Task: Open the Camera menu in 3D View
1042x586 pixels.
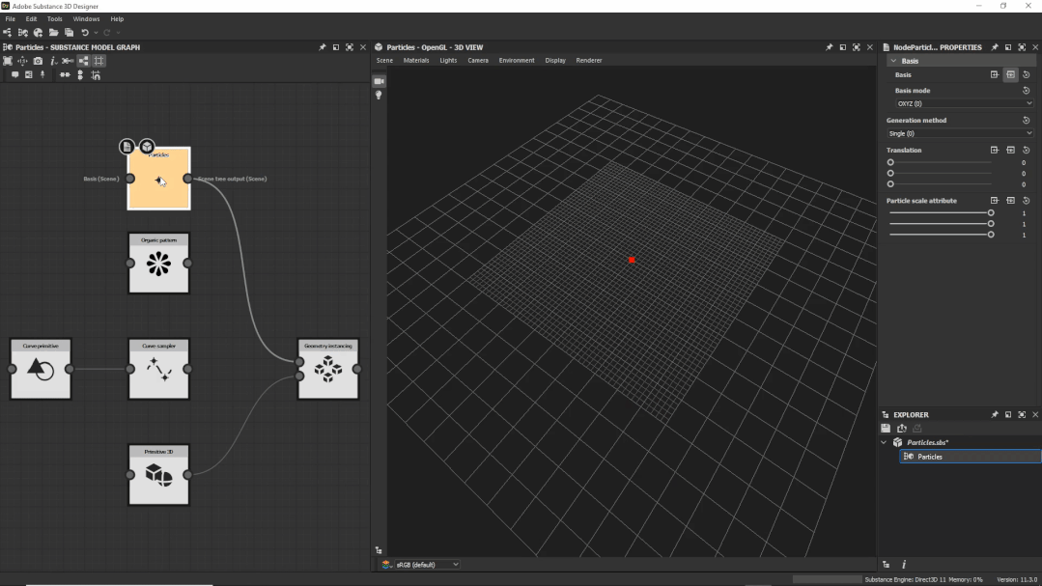Action: 478,61
